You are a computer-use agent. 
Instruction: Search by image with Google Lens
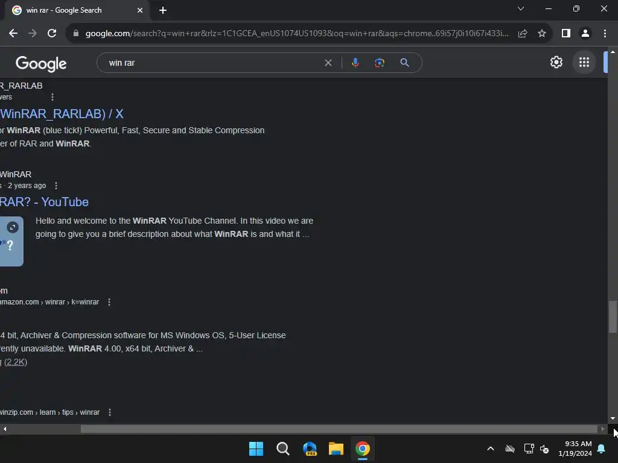pos(379,63)
